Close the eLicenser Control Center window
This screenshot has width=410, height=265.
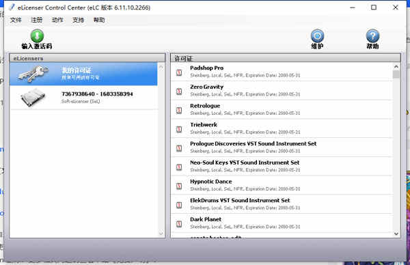(x=396, y=8)
